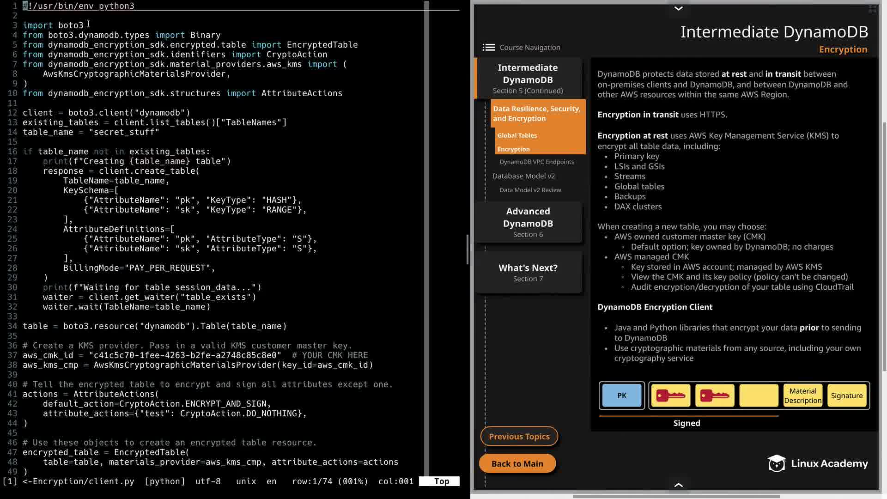Open Advanced DynamoDB Section 6
Image resolution: width=887 pixels, height=499 pixels.
coord(528,222)
